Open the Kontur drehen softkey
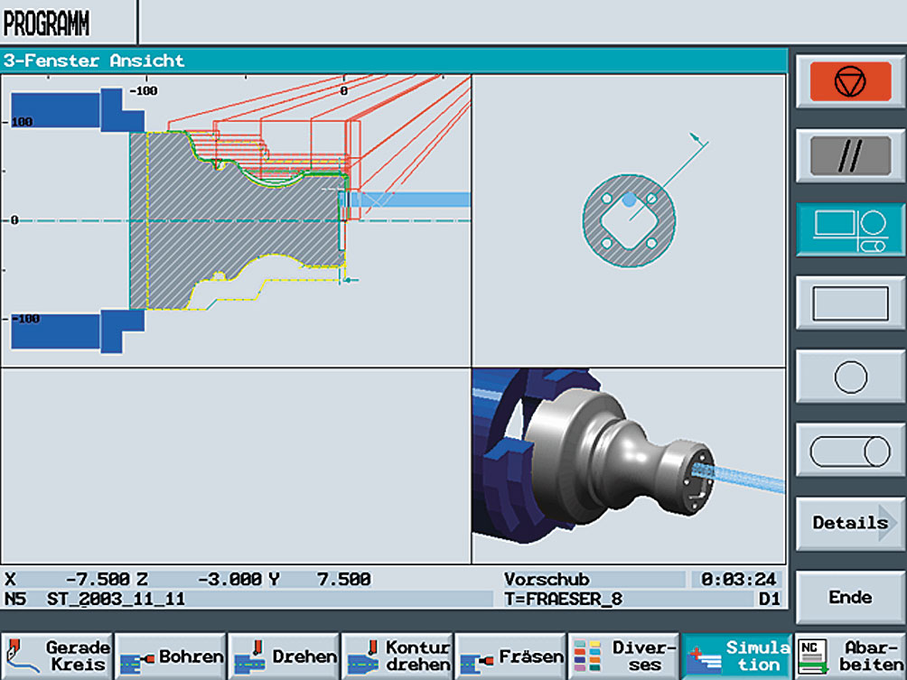907x680 pixels. (x=397, y=657)
